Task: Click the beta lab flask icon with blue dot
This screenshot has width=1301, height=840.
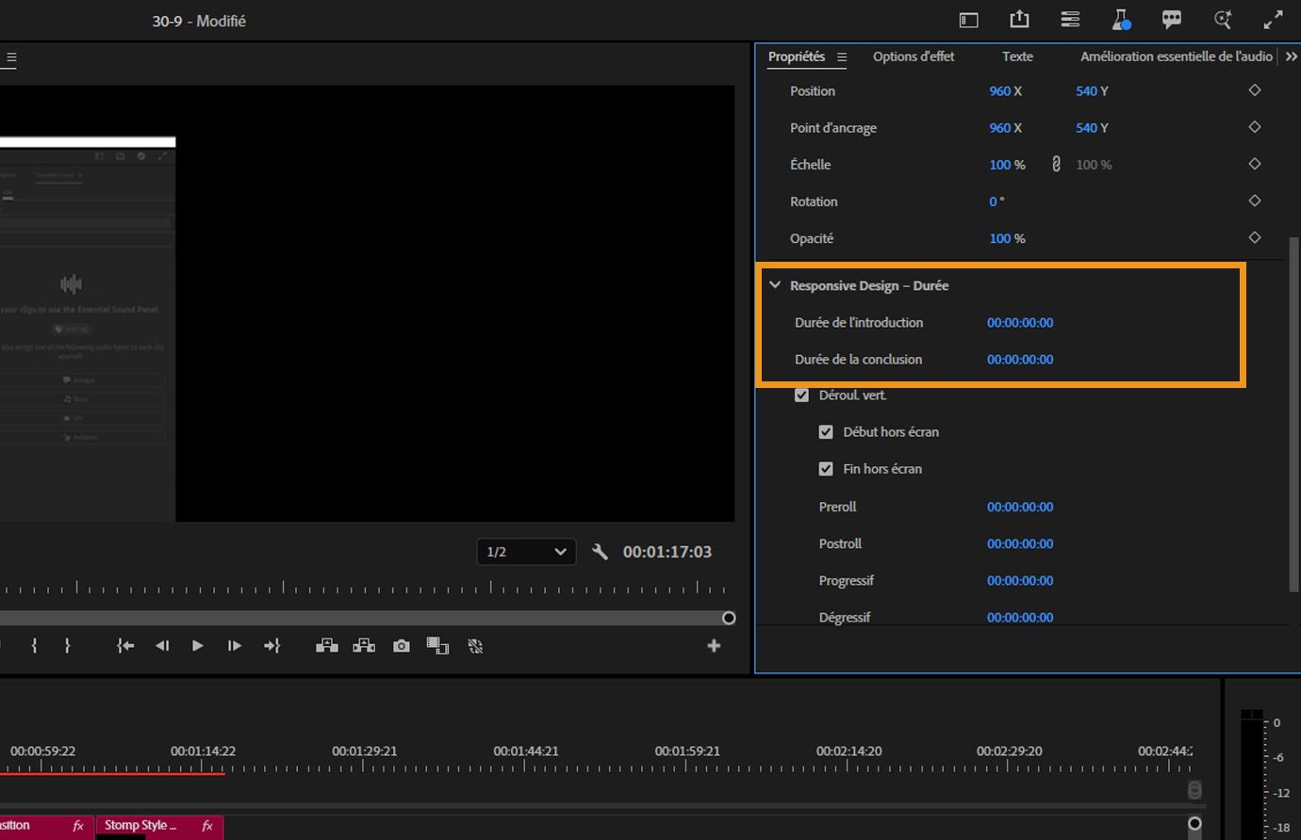Action: (x=1121, y=19)
